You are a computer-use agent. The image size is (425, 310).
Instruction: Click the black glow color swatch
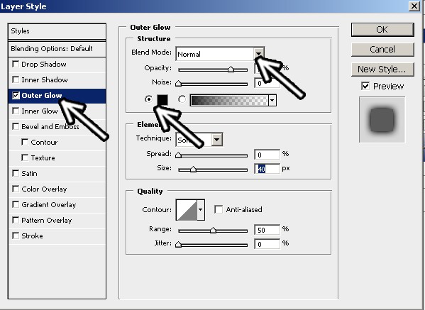162,100
